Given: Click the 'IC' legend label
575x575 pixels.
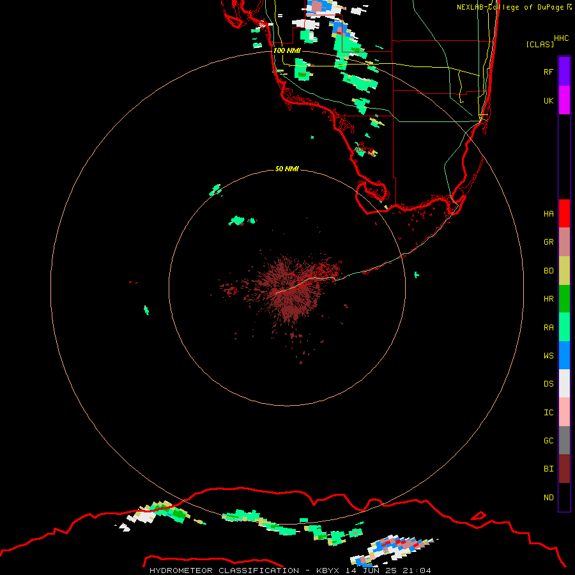Looking at the screenshot, I should coord(549,413).
